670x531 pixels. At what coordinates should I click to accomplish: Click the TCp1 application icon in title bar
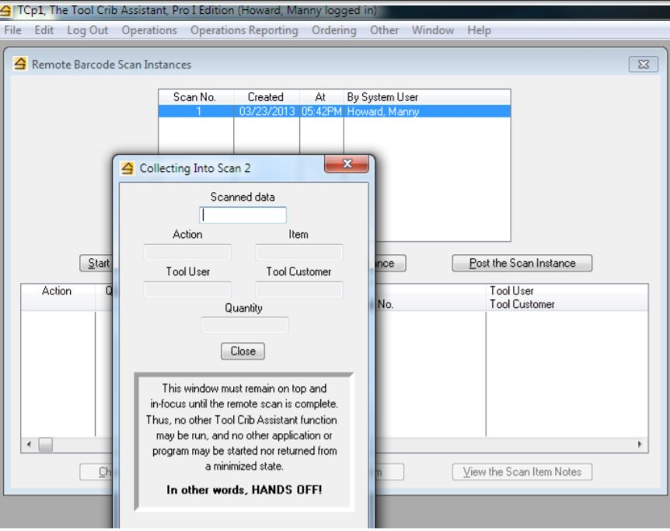7,10
